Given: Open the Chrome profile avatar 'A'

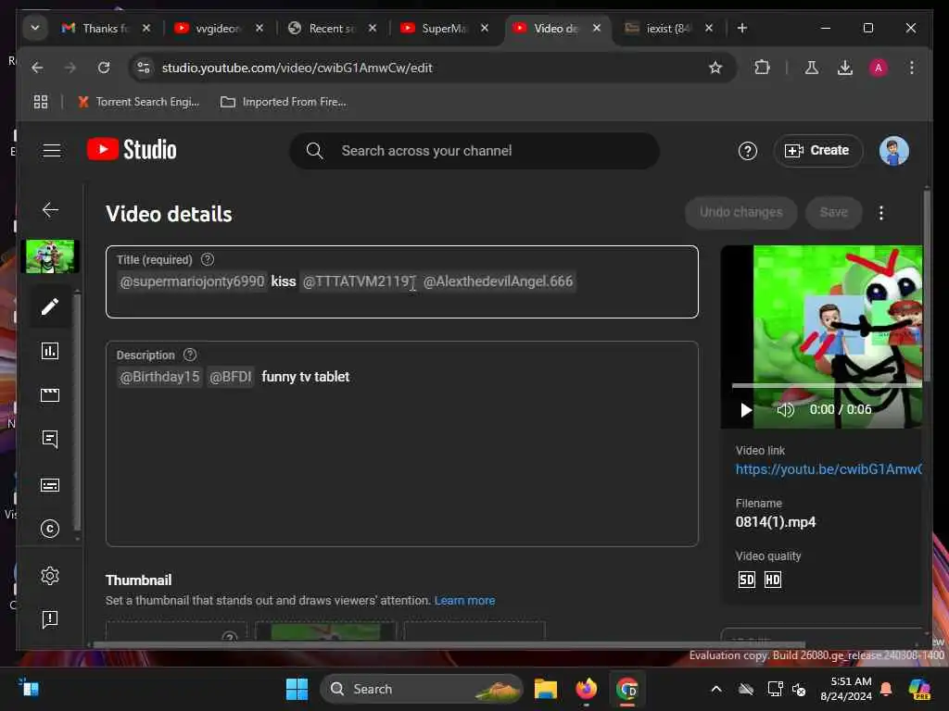Looking at the screenshot, I should coord(879,68).
